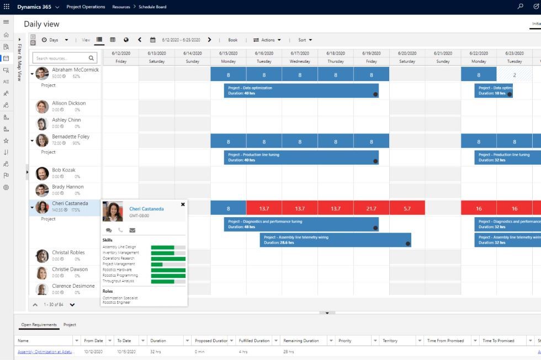
Task: Switch to the Project tab
Action: tap(70, 325)
